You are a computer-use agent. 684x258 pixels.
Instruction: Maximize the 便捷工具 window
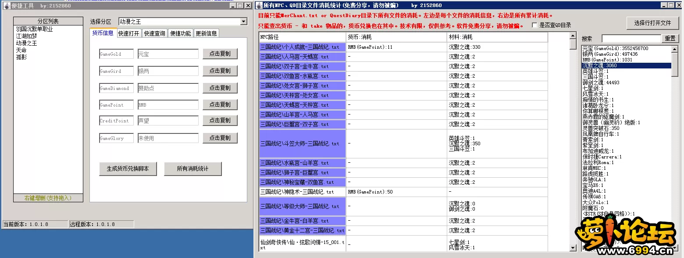click(x=240, y=6)
